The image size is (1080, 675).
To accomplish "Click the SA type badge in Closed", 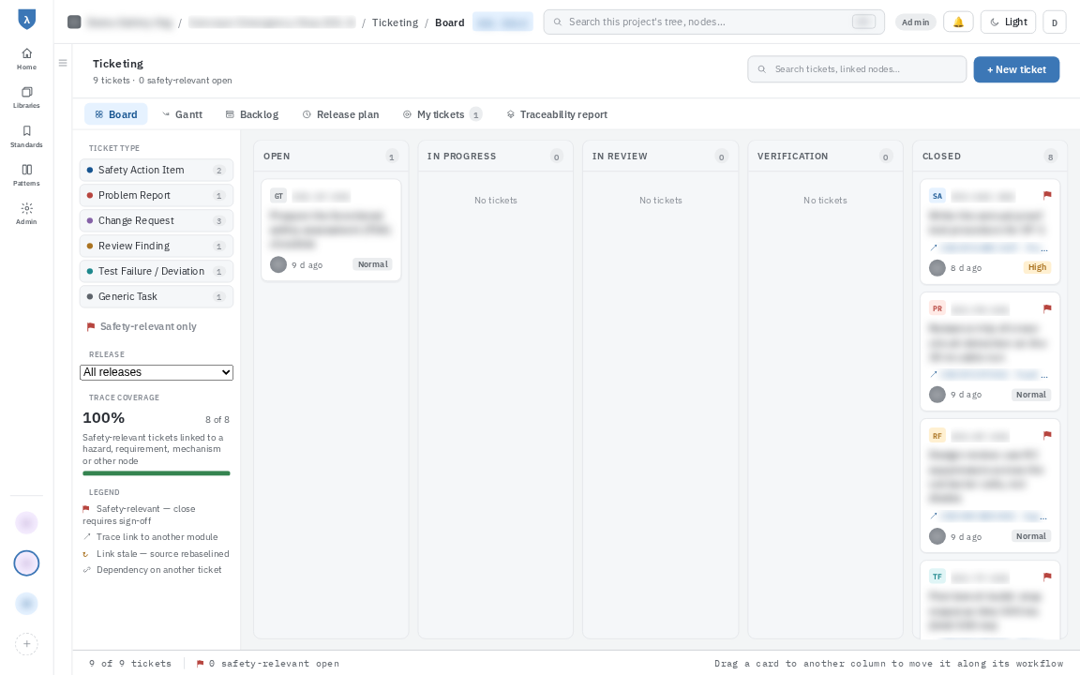I will click(x=937, y=196).
